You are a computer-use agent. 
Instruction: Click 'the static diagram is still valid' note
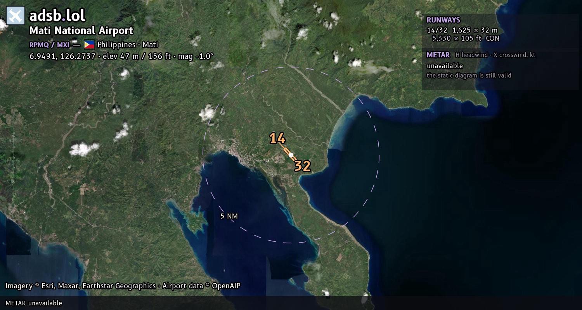pyautogui.click(x=469, y=76)
